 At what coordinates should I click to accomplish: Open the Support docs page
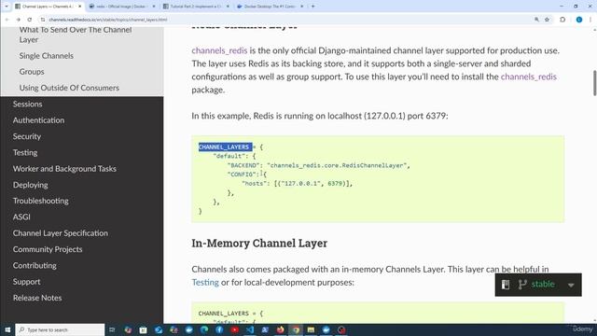[26, 282]
